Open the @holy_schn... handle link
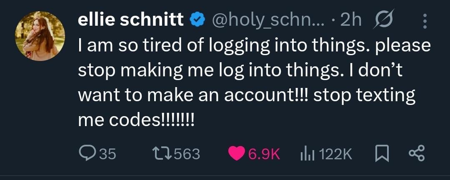The height and width of the screenshot is (180, 450). click(x=267, y=20)
